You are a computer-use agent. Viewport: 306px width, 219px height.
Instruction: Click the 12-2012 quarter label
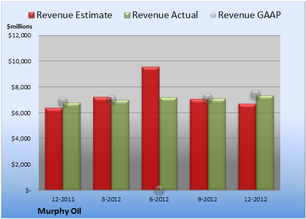coord(256,199)
